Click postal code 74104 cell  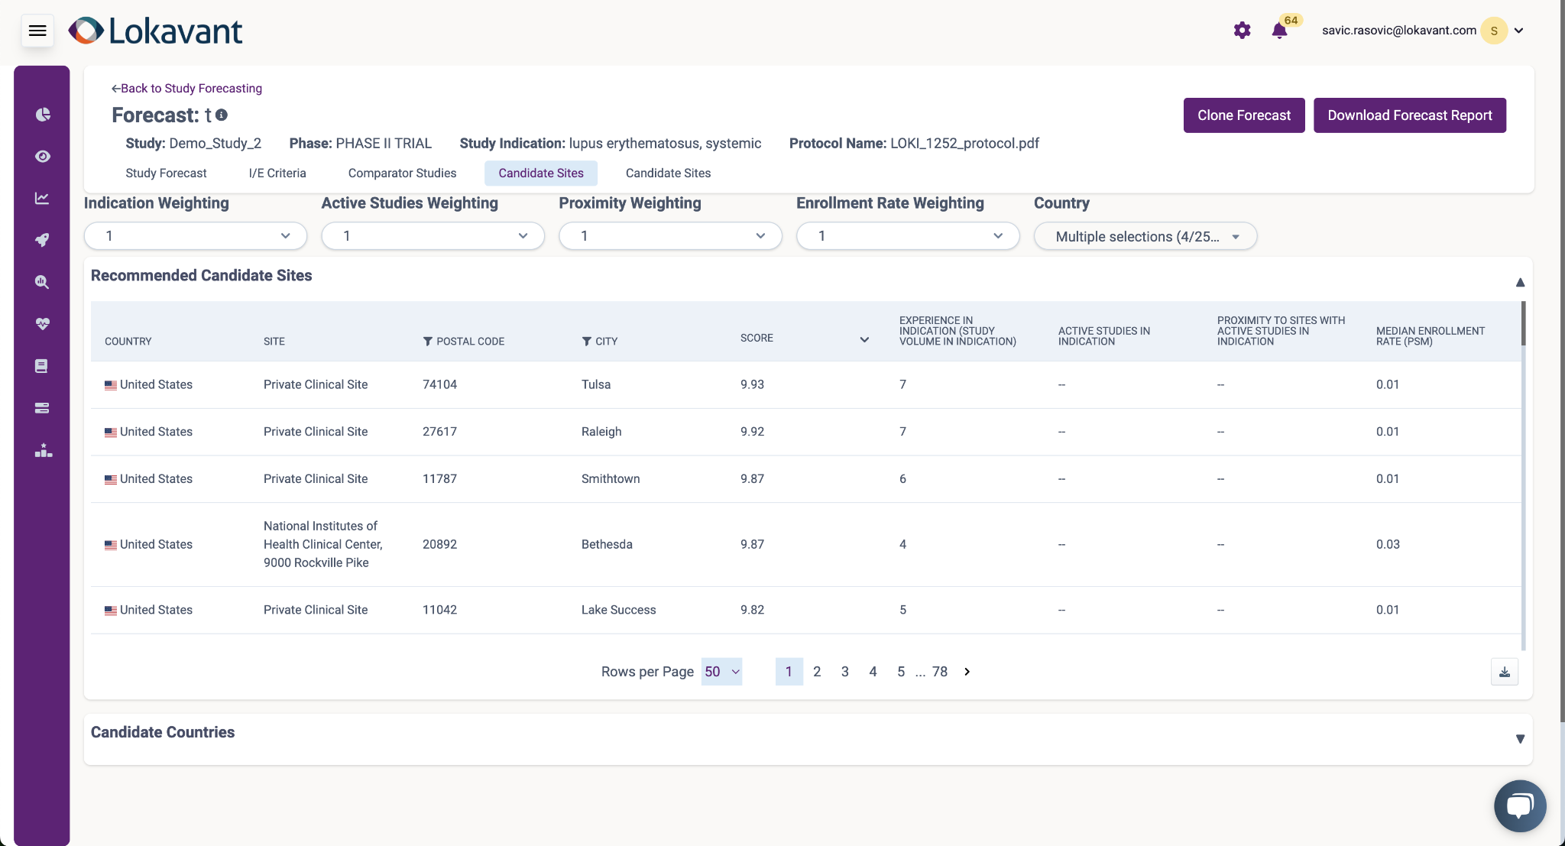click(x=440, y=384)
